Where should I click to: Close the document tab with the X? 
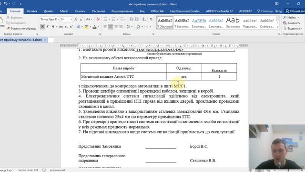[x=45, y=40]
